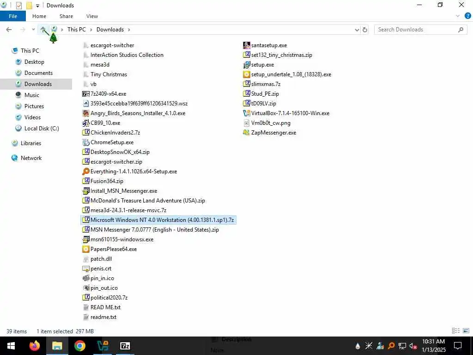Click the Forward navigation arrow

click(23, 30)
